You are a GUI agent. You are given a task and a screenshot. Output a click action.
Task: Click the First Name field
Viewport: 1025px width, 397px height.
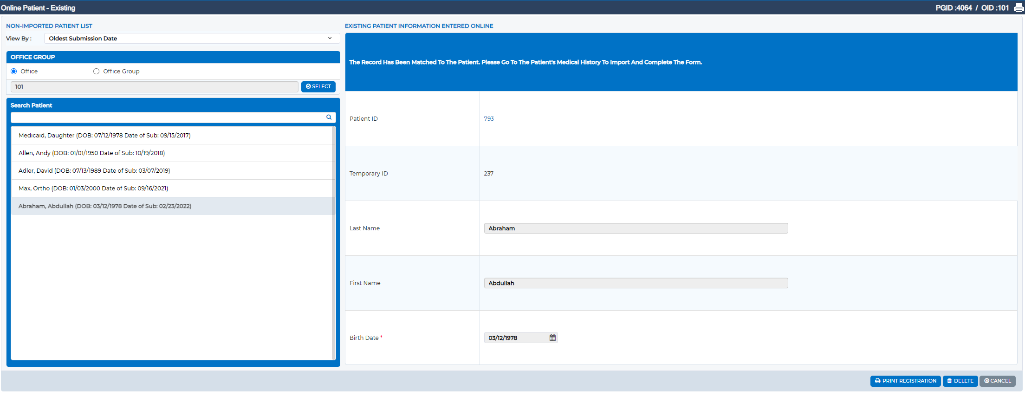pos(636,283)
